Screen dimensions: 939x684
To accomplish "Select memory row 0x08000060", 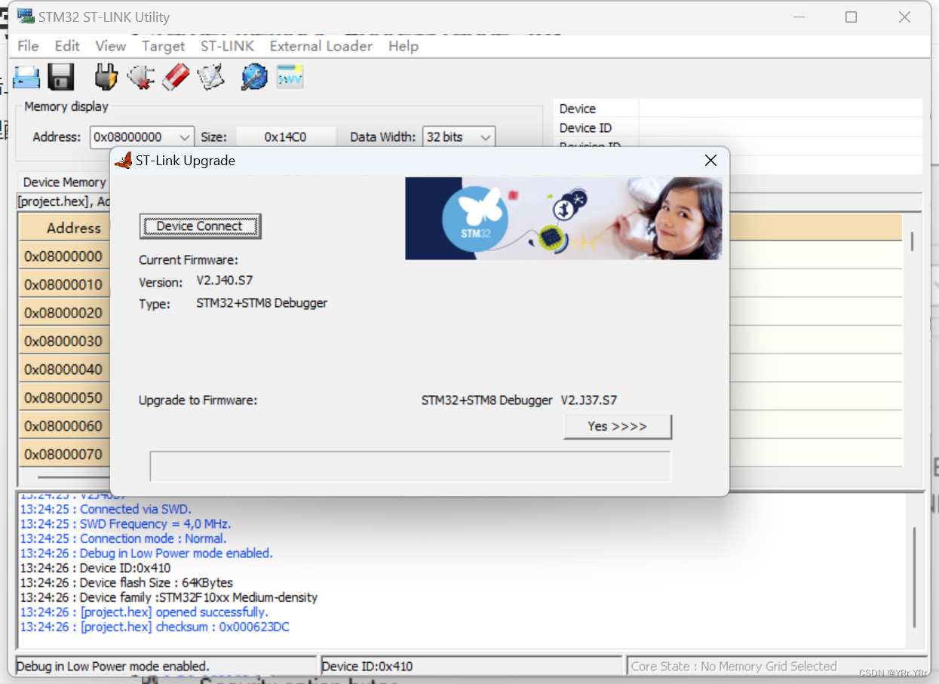I will [x=64, y=426].
